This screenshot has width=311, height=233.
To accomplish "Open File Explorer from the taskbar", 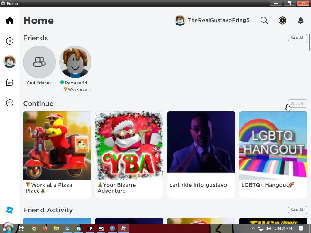I will (56, 228).
